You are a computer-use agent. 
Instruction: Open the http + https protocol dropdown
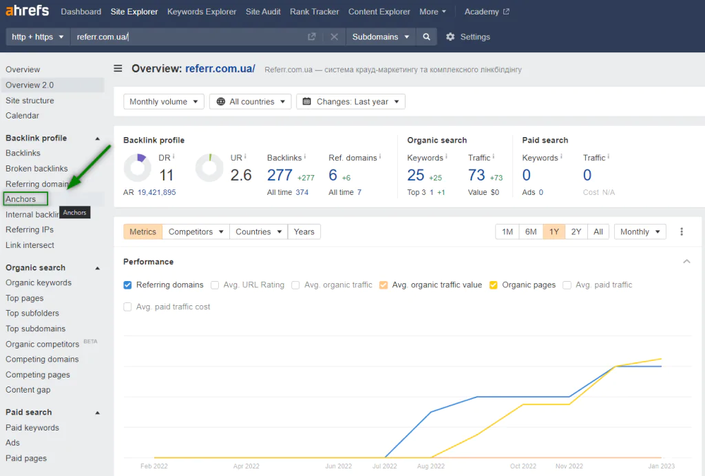point(38,37)
